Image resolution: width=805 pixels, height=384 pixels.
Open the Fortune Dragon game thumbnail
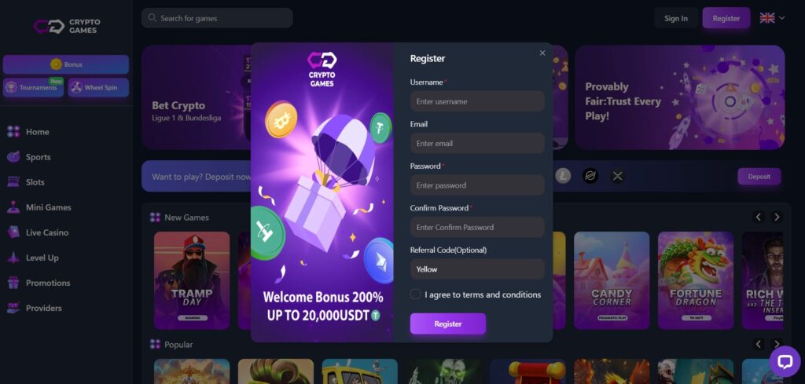pyautogui.click(x=695, y=280)
